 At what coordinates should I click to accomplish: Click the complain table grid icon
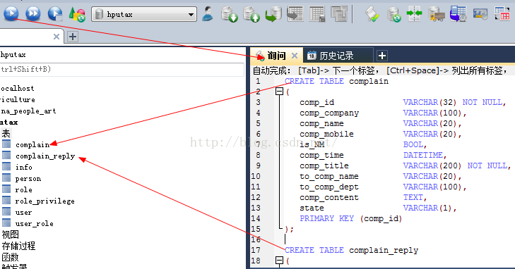[6, 144]
